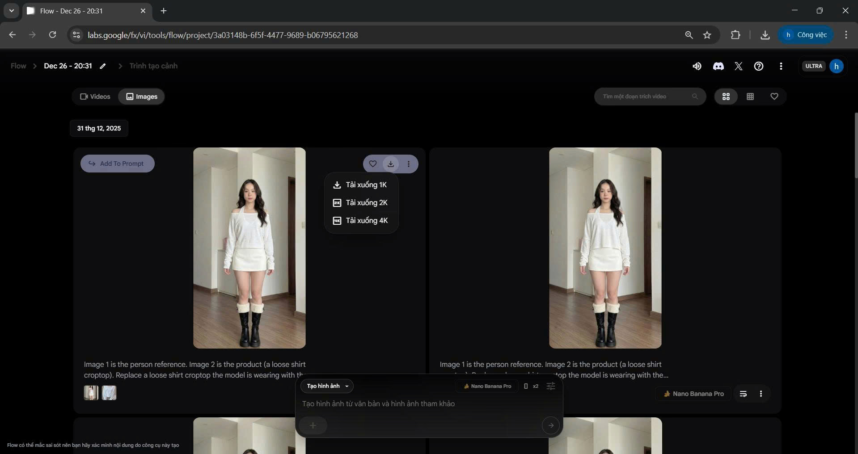The width and height of the screenshot is (858, 454).
Task: Switch to the Videos tab
Action: coord(95,97)
